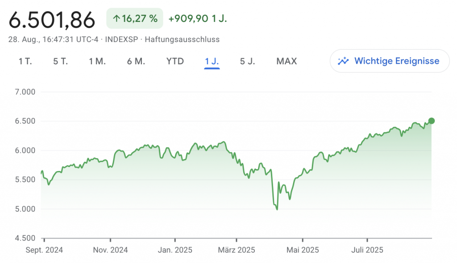The image size is (457, 263).
Task: Click the sparkline icon in Wichtige Ereignisse
Action: [x=343, y=61]
